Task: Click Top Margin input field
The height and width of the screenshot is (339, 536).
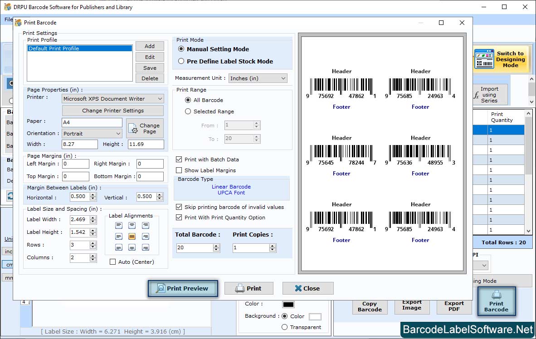Action: [76, 176]
